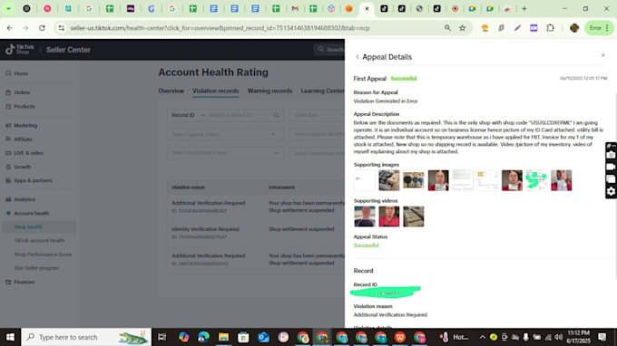Open the Select appeal status dropdown
Image resolution: width=617 pixels, height=346 pixels.
[225, 134]
